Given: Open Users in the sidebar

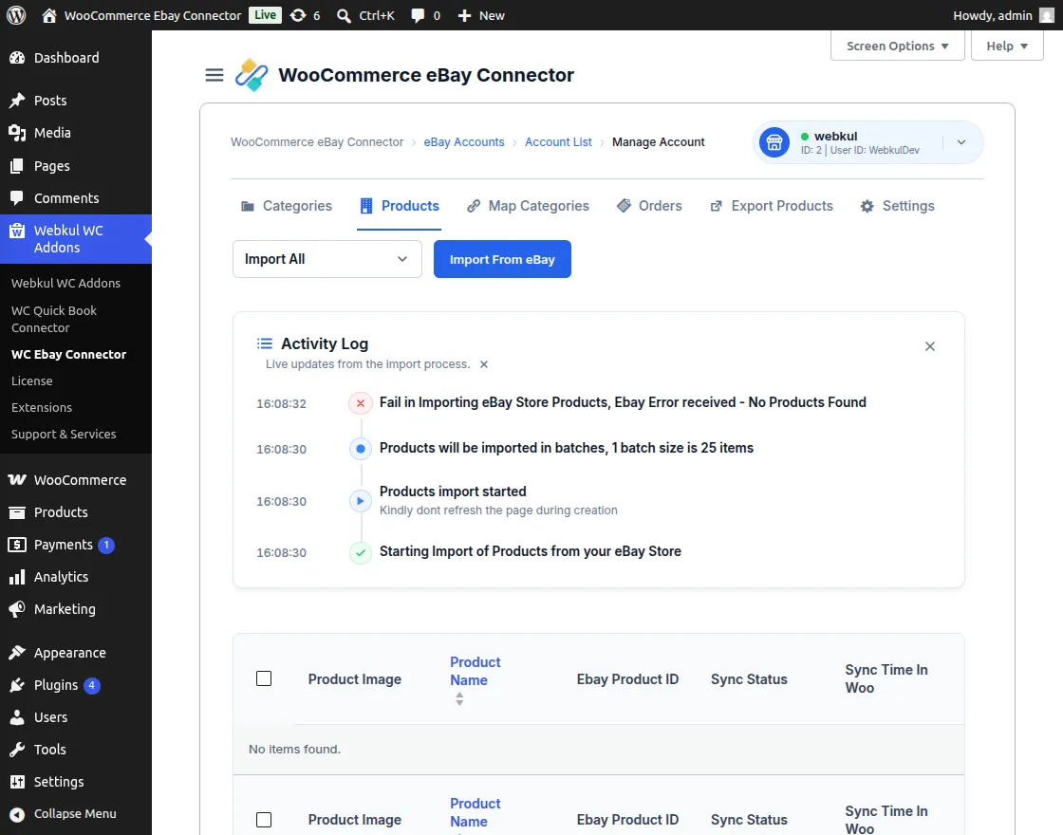Looking at the screenshot, I should (75, 717).
